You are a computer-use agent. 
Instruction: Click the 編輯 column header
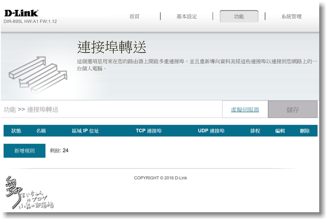[x=280, y=131]
